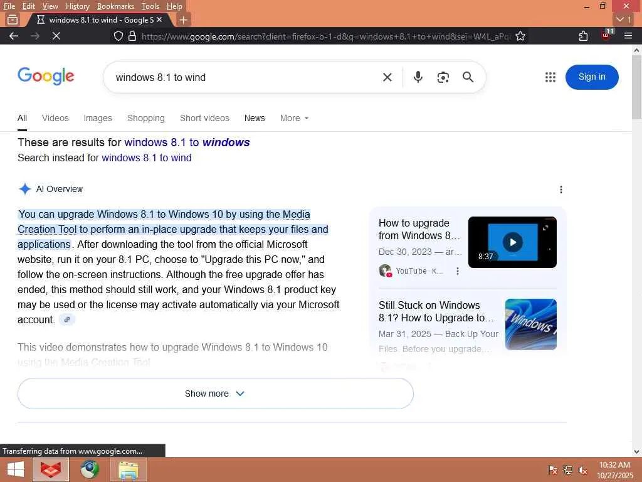Image resolution: width=642 pixels, height=482 pixels.
Task: Open 'Still Stuck on Windows 8.1?' article
Action: [x=436, y=311]
